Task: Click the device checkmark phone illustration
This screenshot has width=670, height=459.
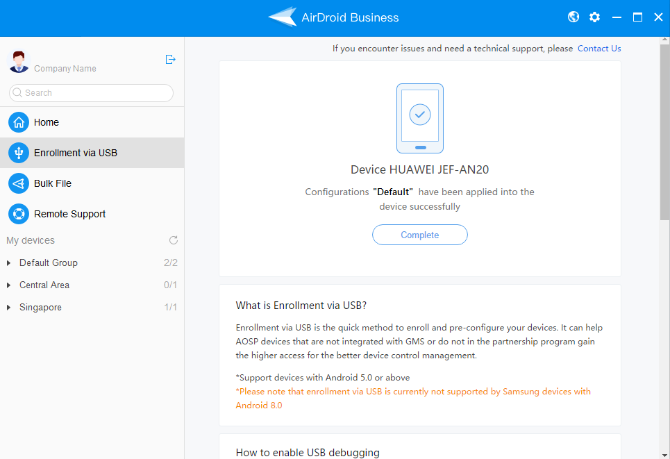Action: tap(420, 118)
